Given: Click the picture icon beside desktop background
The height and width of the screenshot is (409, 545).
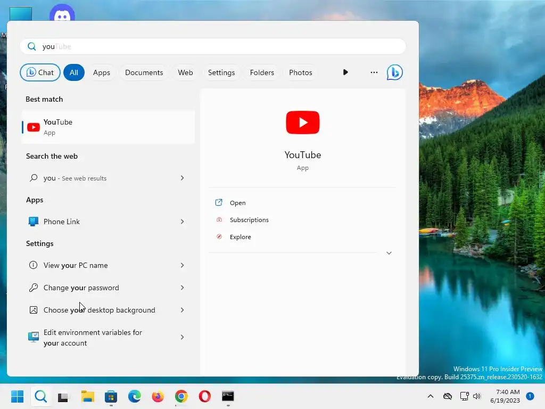Looking at the screenshot, I should coord(34,310).
